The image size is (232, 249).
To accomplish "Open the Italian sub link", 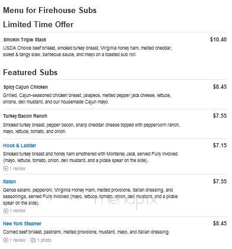I will pyautogui.click(x=9, y=182).
